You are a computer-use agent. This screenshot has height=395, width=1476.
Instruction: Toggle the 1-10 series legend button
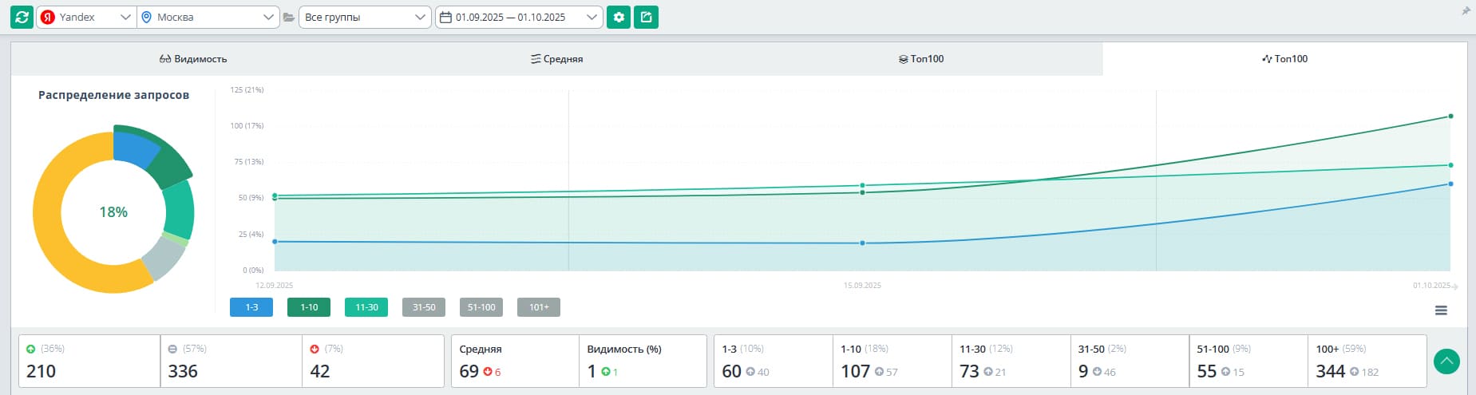pyautogui.click(x=309, y=307)
